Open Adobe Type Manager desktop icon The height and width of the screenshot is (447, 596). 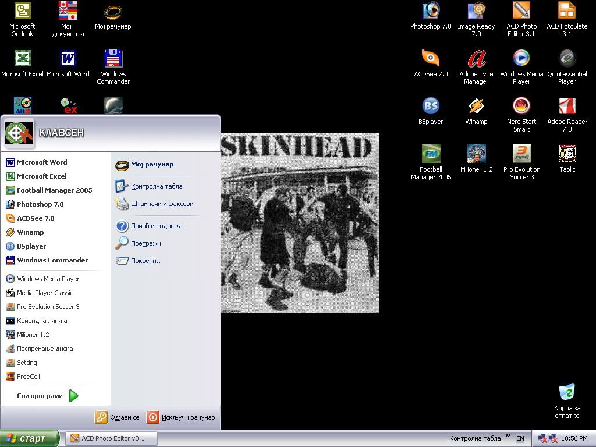click(x=476, y=67)
